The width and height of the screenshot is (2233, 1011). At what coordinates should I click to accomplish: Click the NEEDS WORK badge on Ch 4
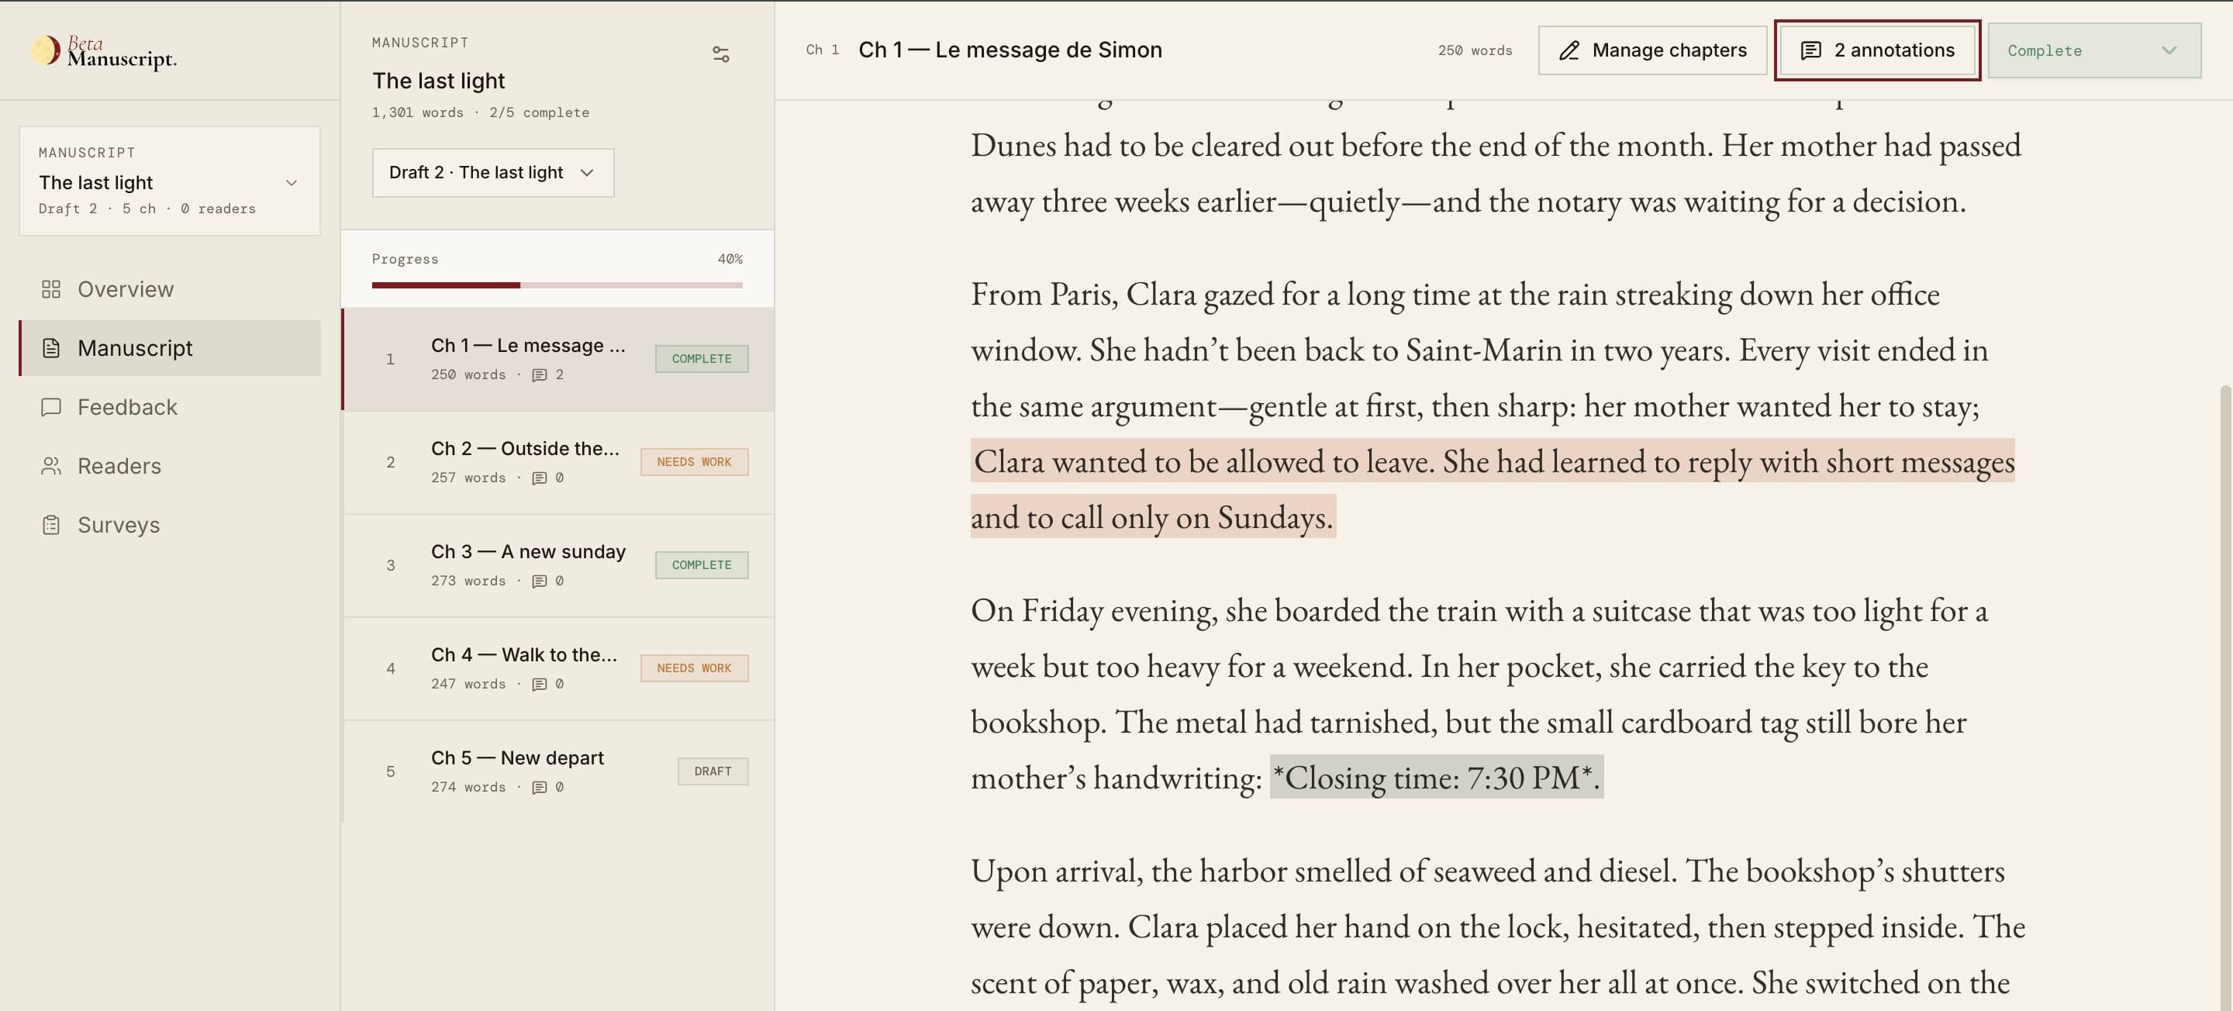695,668
